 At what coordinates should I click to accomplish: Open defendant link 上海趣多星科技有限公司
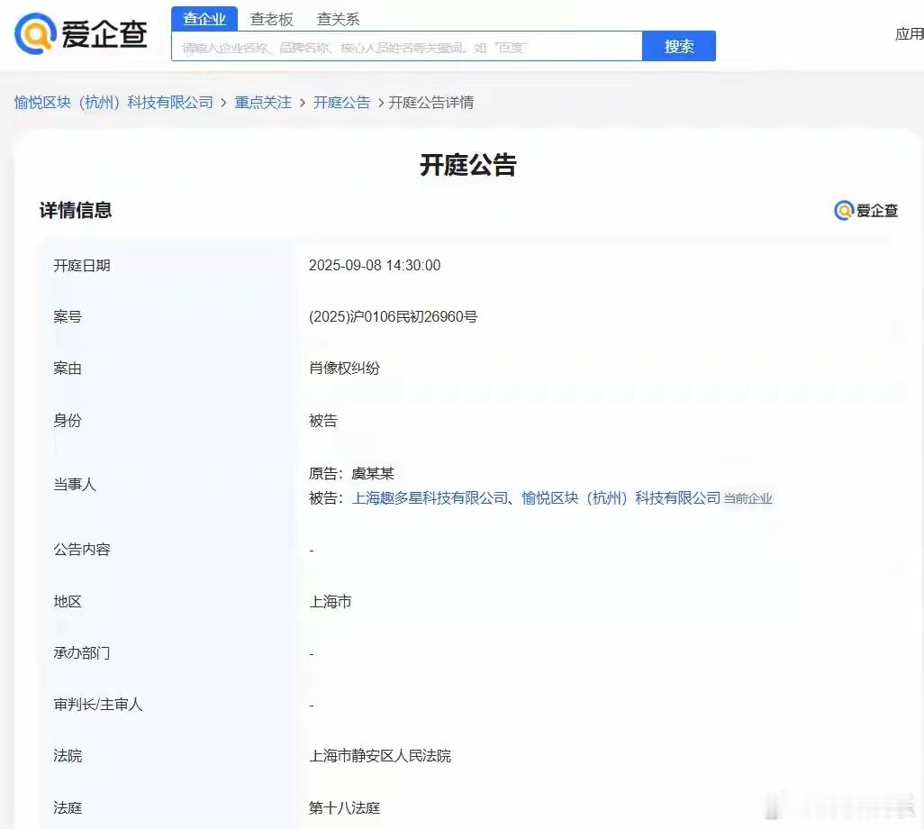tap(430, 498)
